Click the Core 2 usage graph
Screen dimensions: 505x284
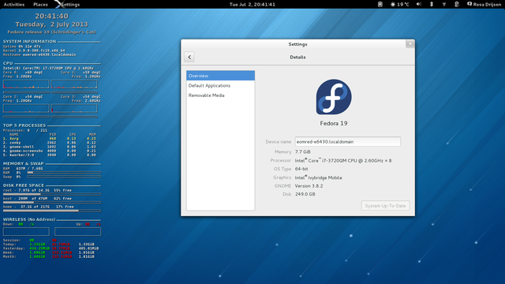[x=26, y=108]
